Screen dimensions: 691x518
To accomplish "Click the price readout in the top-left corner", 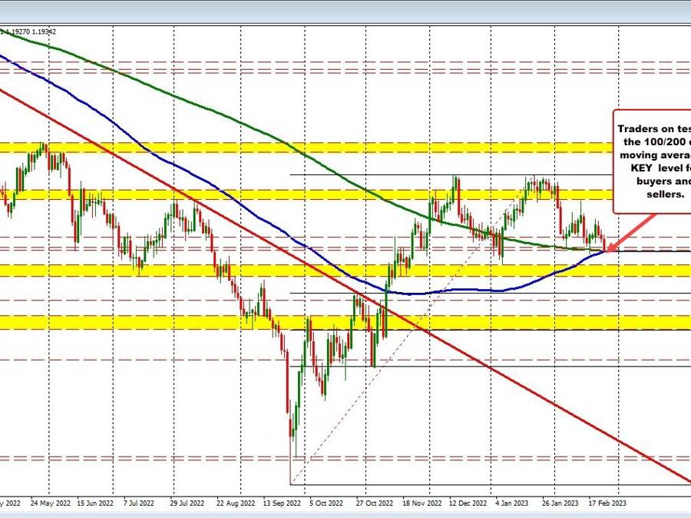I will pyautogui.click(x=29, y=32).
